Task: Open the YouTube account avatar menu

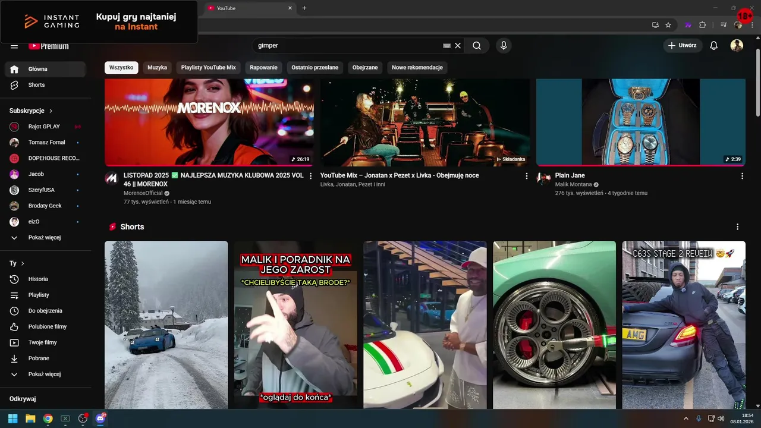Action: coord(737,46)
